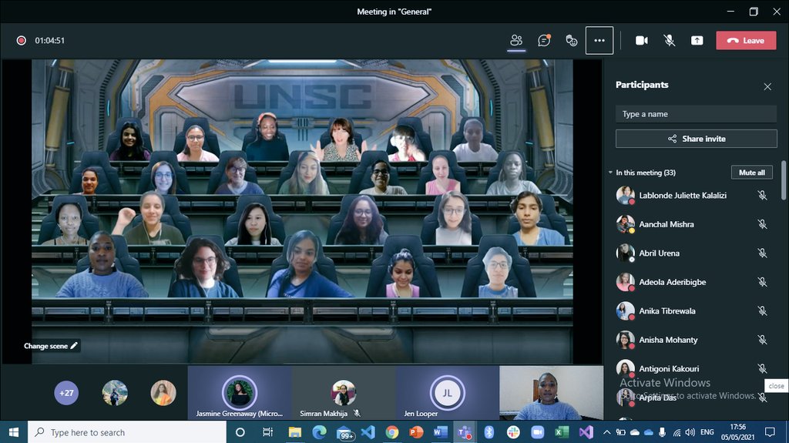Screen dimensions: 789x443
Task: Click the Type a name search field
Action: (x=696, y=114)
